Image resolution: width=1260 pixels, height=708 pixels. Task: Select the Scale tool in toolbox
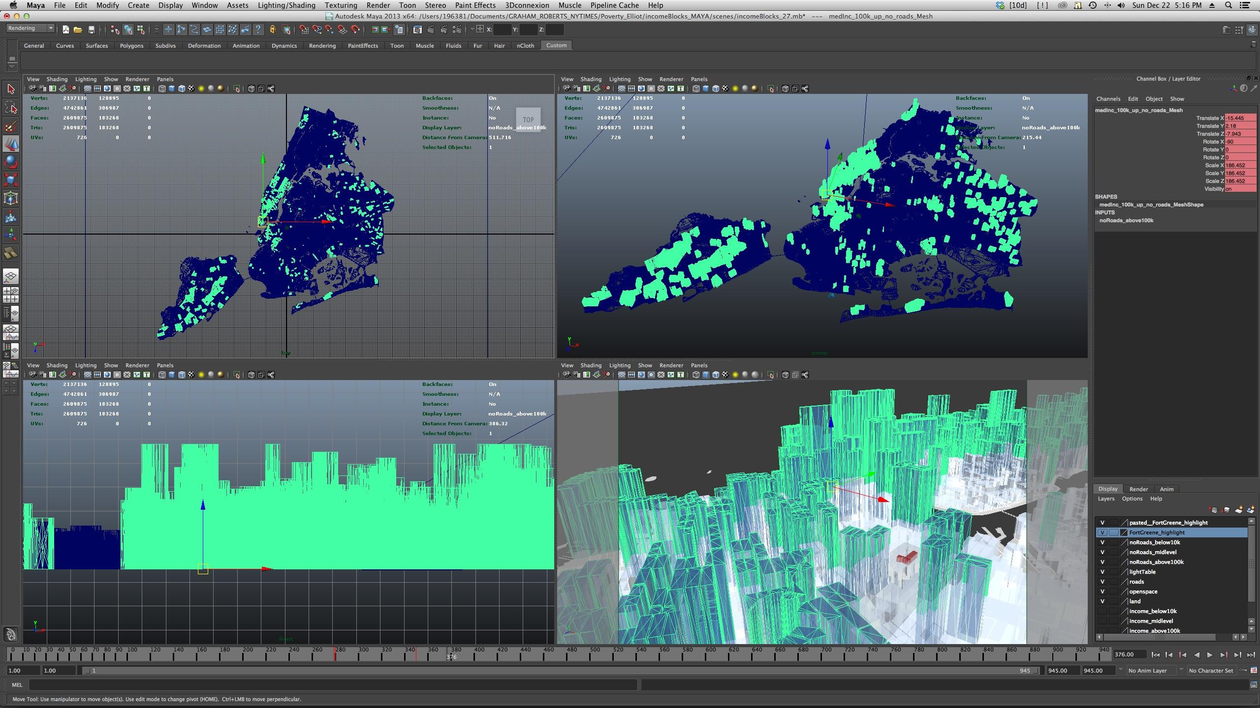point(11,180)
